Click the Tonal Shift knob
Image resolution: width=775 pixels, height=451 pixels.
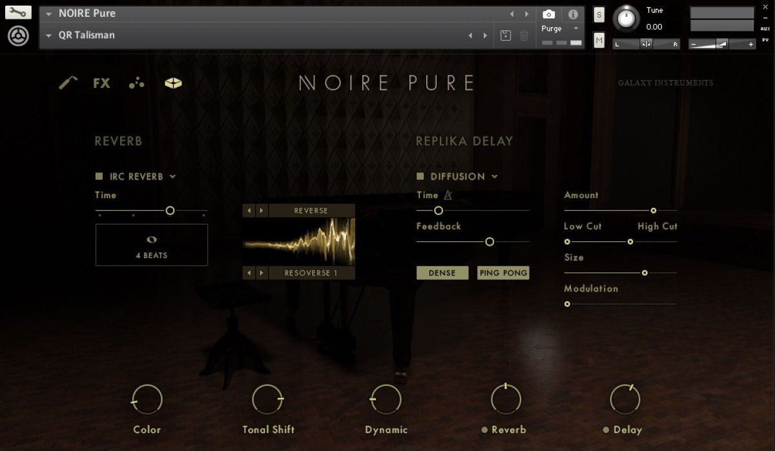tap(268, 399)
